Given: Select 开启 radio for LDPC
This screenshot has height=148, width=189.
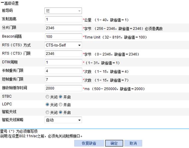Looking at the screenshot, I should click(60, 104).
